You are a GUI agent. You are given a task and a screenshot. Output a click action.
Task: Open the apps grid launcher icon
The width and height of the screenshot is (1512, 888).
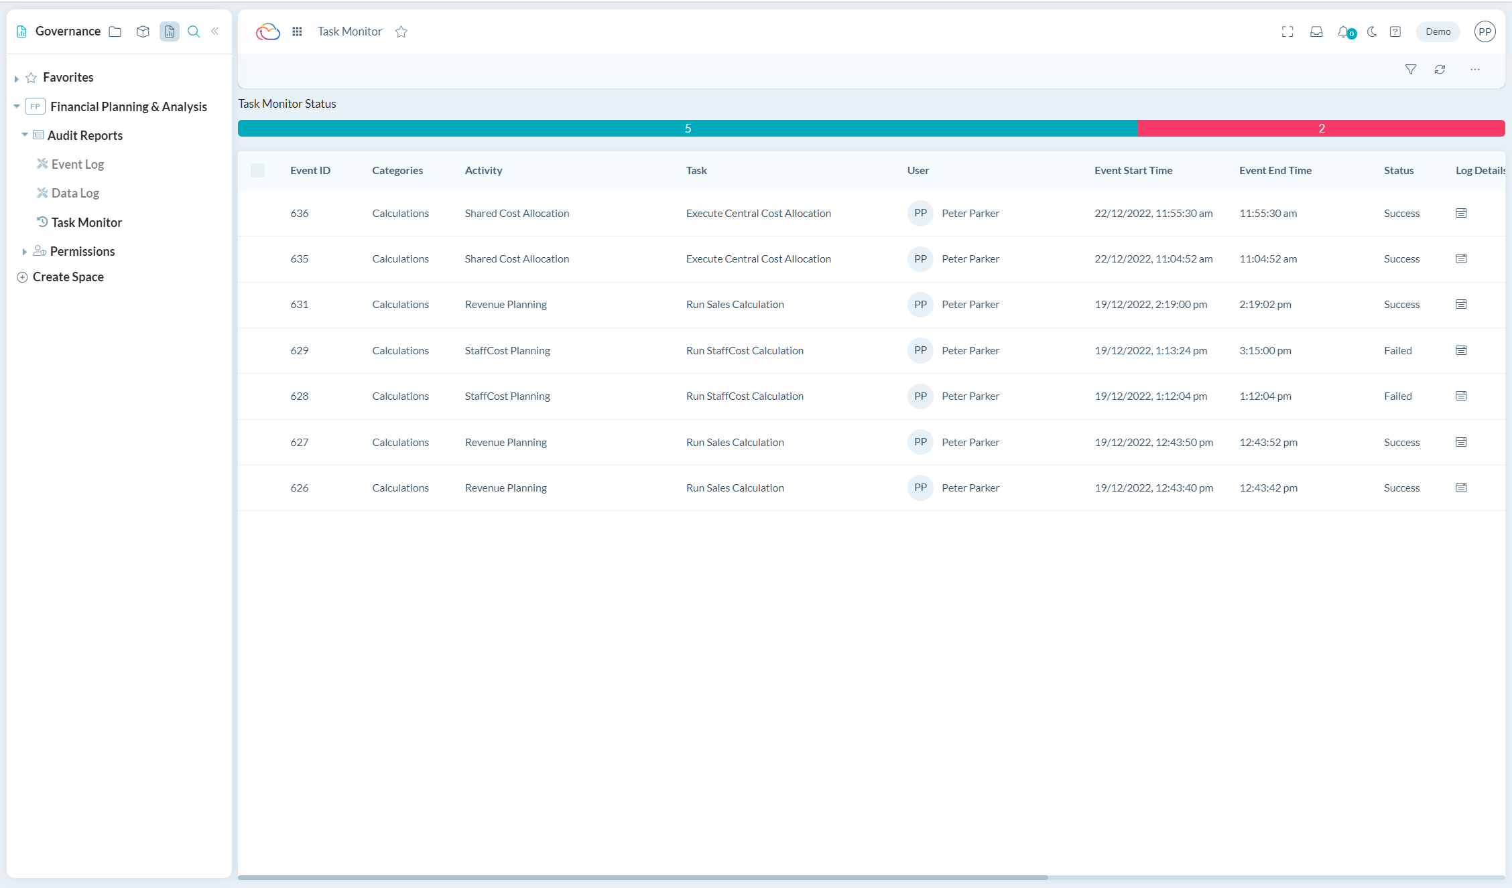tap(297, 31)
